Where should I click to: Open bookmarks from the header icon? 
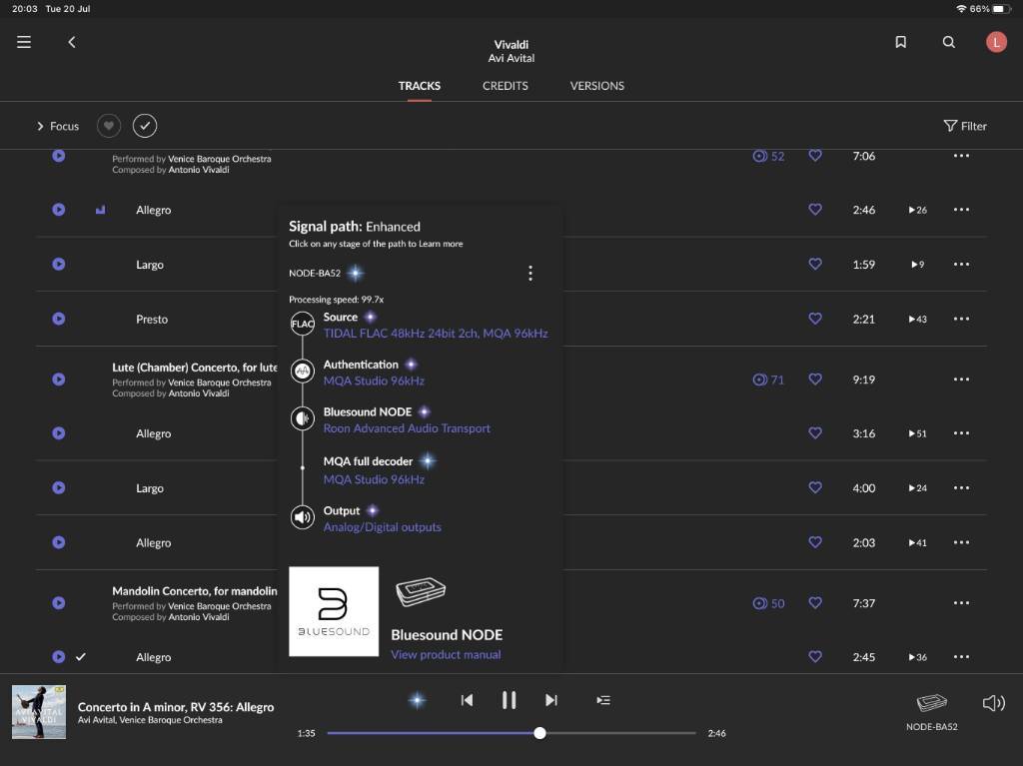point(900,42)
